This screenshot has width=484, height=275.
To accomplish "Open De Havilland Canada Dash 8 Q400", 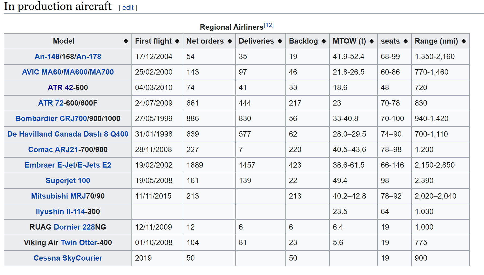I will [x=68, y=134].
